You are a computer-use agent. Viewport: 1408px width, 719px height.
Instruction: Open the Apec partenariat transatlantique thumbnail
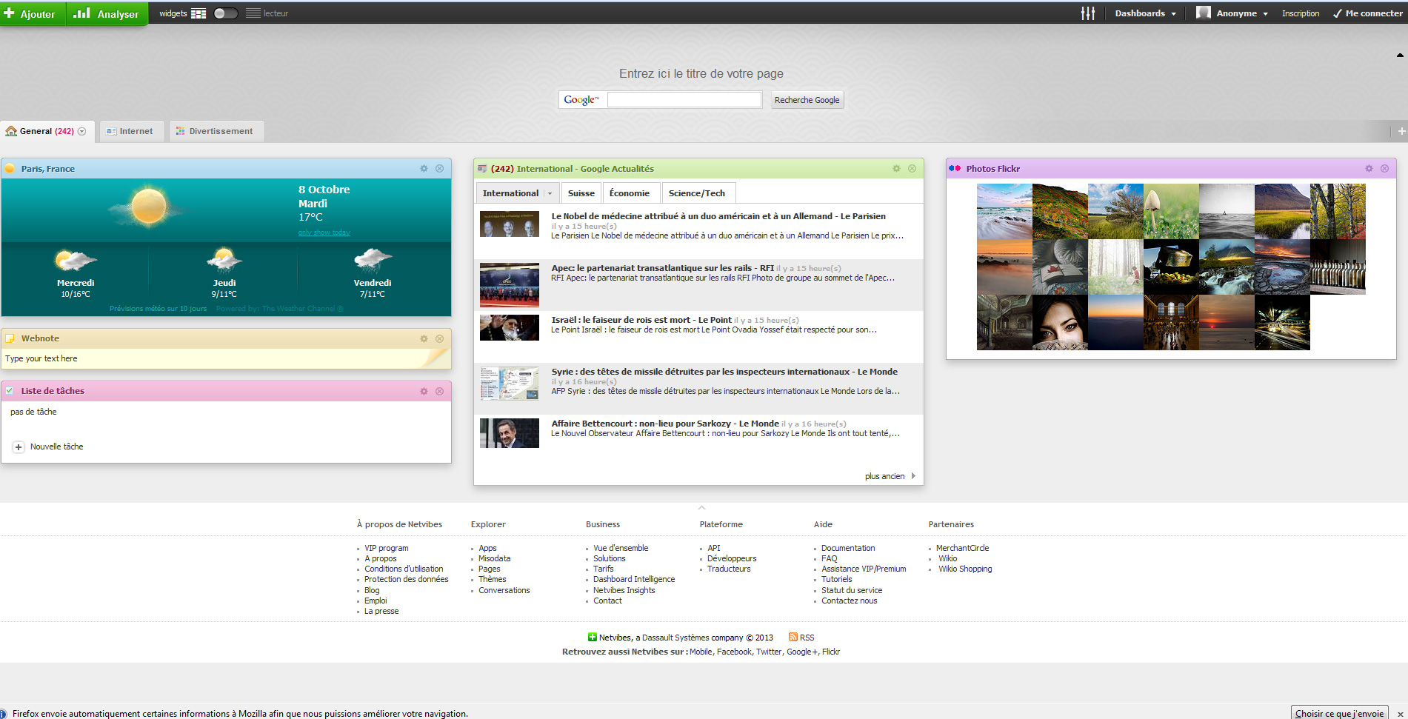[510, 285]
